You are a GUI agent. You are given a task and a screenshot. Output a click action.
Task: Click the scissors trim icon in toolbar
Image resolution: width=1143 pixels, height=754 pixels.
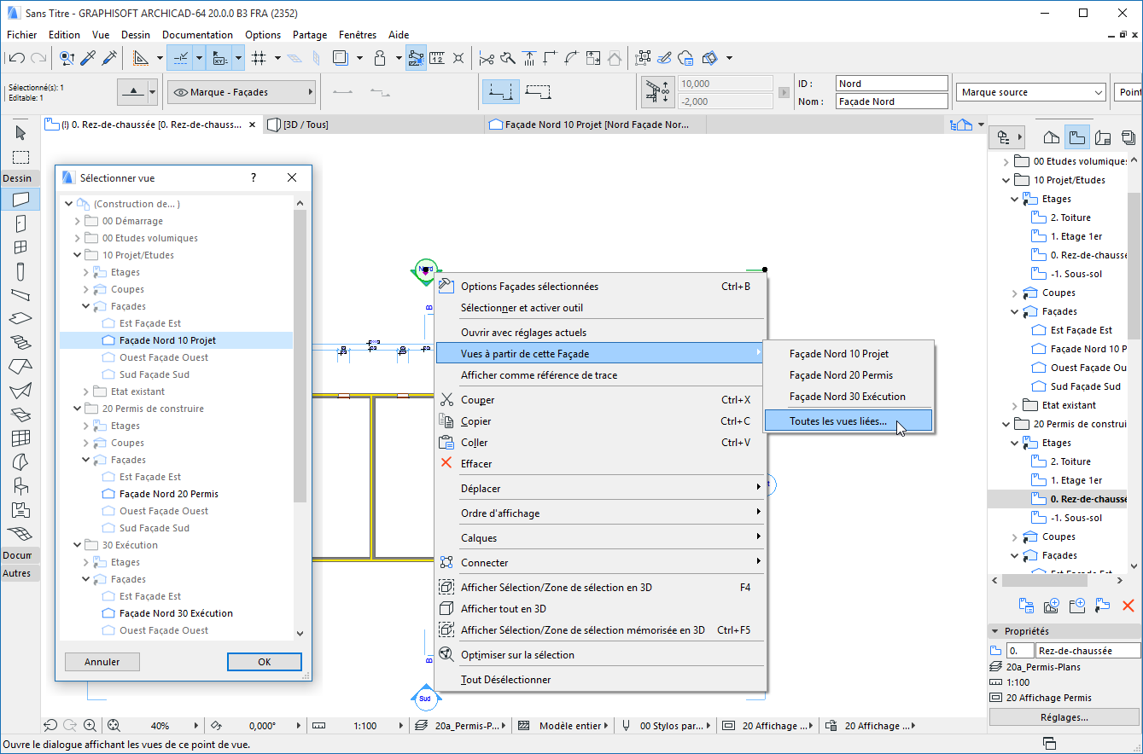[487, 58]
